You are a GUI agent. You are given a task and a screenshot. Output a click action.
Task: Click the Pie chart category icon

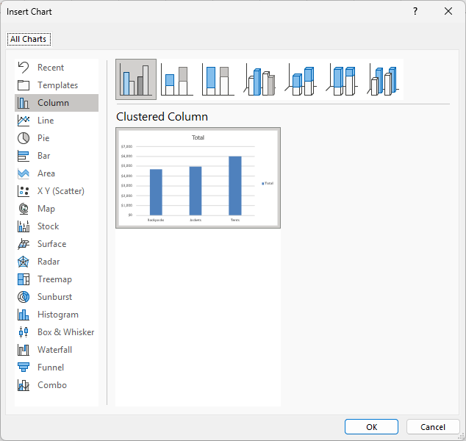click(24, 138)
